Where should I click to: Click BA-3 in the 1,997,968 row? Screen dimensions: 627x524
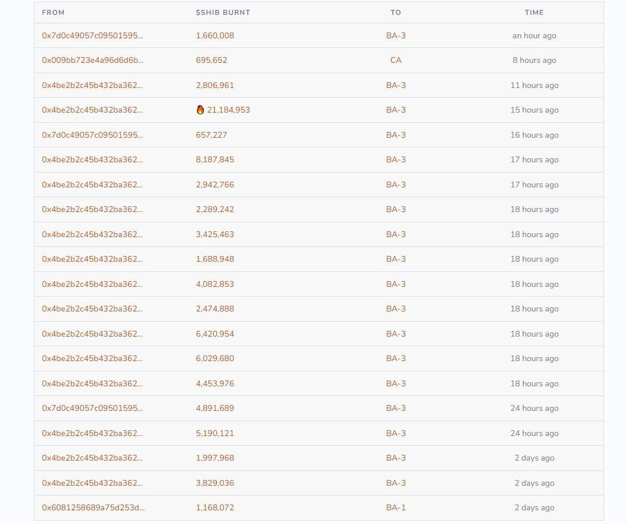click(396, 458)
